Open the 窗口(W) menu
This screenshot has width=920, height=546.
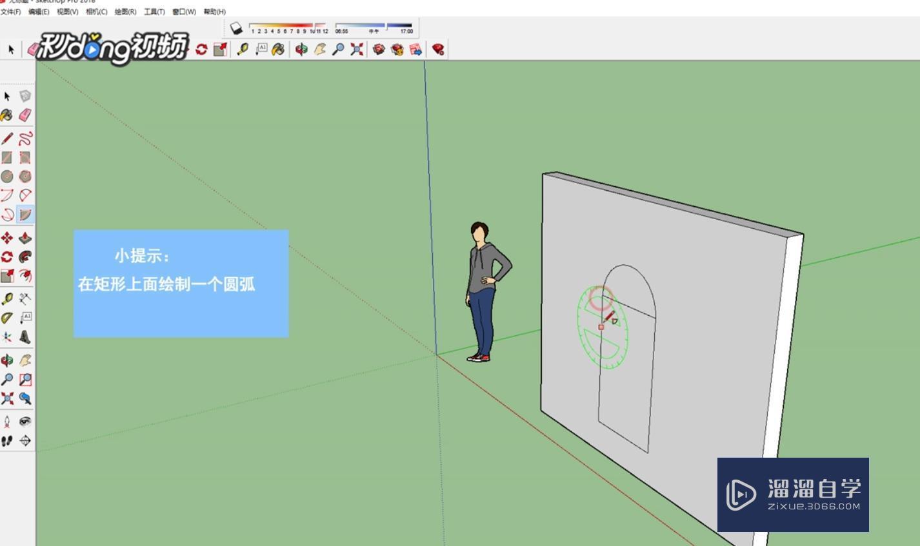184,12
